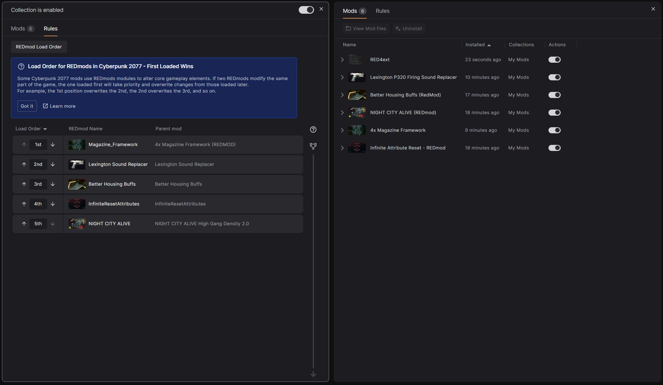Image resolution: width=663 pixels, height=385 pixels.
Task: Move InfiniteResetAttributes up one position
Action: pyautogui.click(x=24, y=204)
